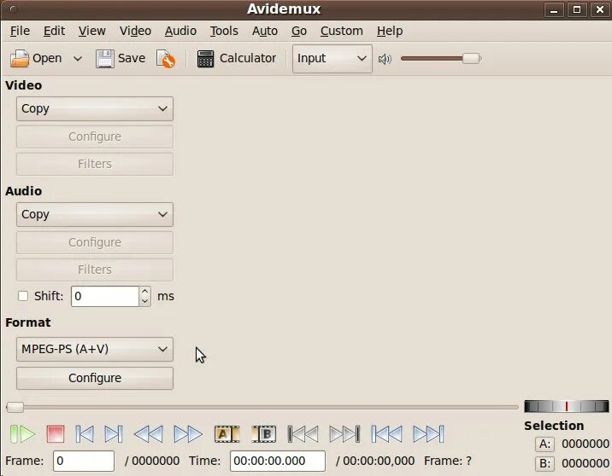Enable the audio Shift checkbox
612x476 pixels.
click(x=23, y=296)
